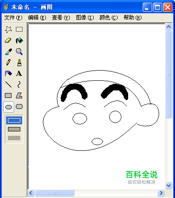This screenshot has height=198, width=175.
Task: Select the Pencil tool
Action: [8, 63]
